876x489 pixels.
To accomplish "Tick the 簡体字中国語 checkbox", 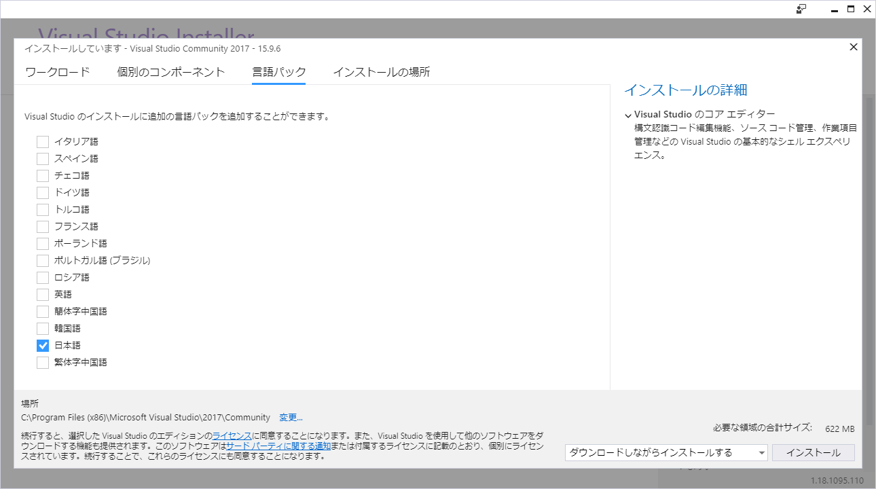I will pyautogui.click(x=43, y=311).
